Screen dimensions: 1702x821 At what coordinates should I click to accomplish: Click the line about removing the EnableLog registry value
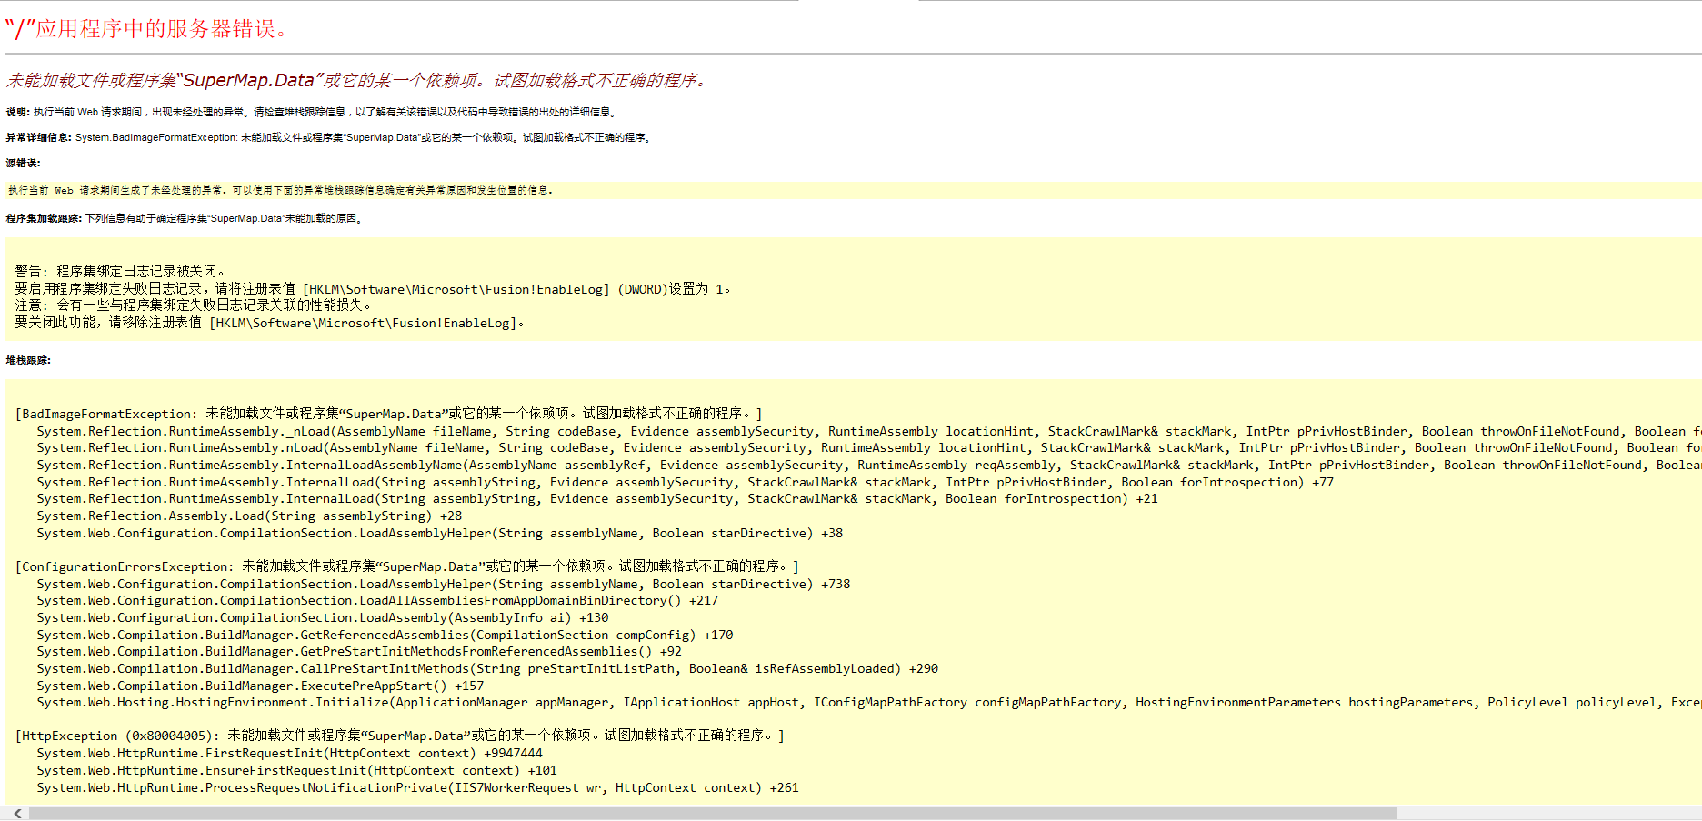coord(270,322)
